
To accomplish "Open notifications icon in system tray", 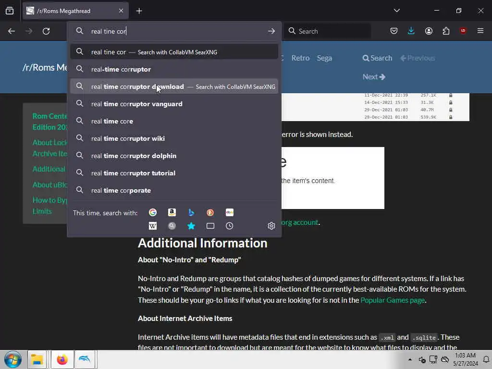I will (x=486, y=359).
